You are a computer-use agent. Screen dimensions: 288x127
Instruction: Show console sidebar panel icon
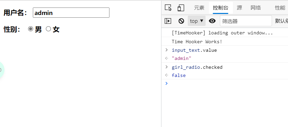click(x=168, y=21)
